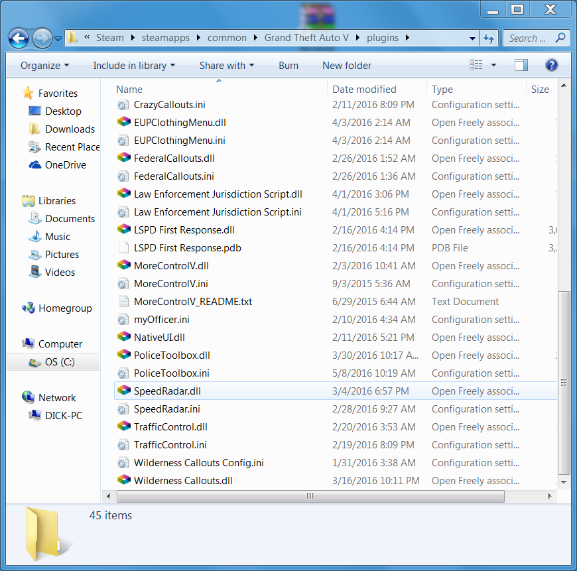The width and height of the screenshot is (577, 571).
Task: Open OneDrive in navigation pane
Action: (x=58, y=165)
